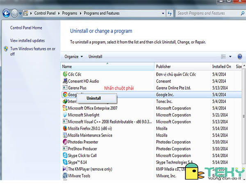The width and height of the screenshot is (246, 184).
Task: Click the 5/21/2014 install date
Action: coord(220,115)
